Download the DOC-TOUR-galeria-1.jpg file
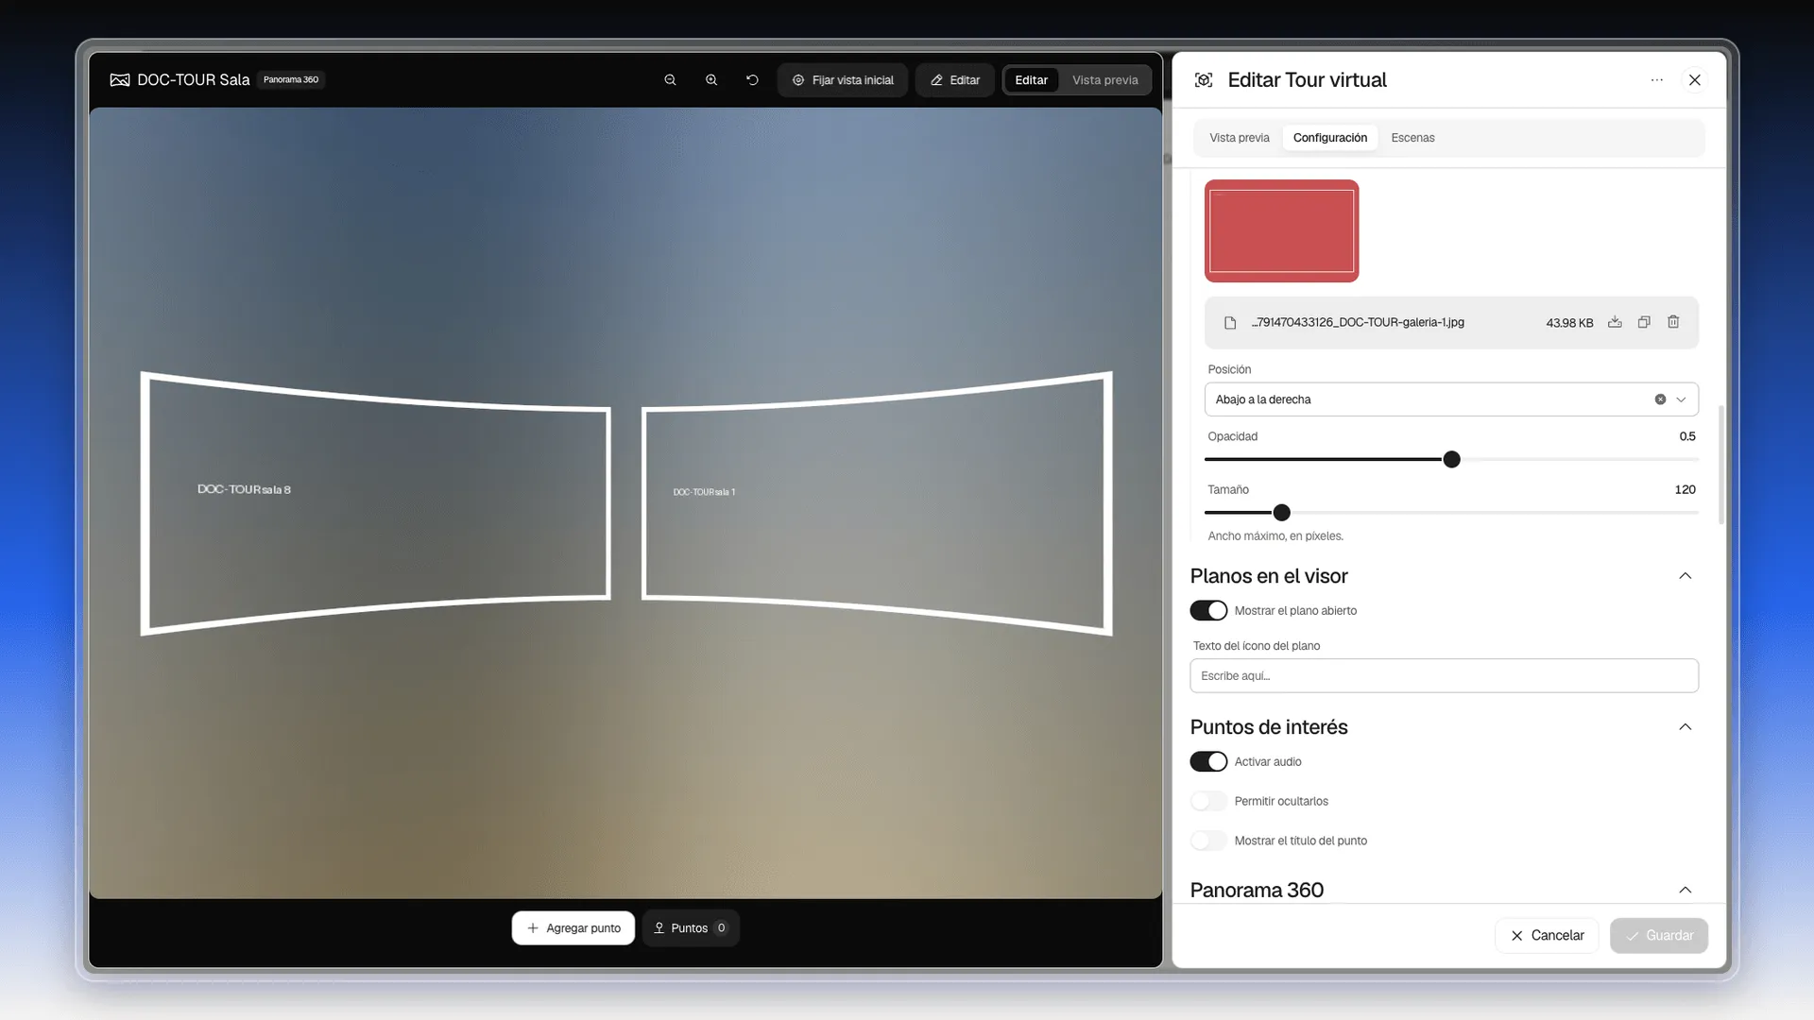The height and width of the screenshot is (1020, 1814). 1615,322
